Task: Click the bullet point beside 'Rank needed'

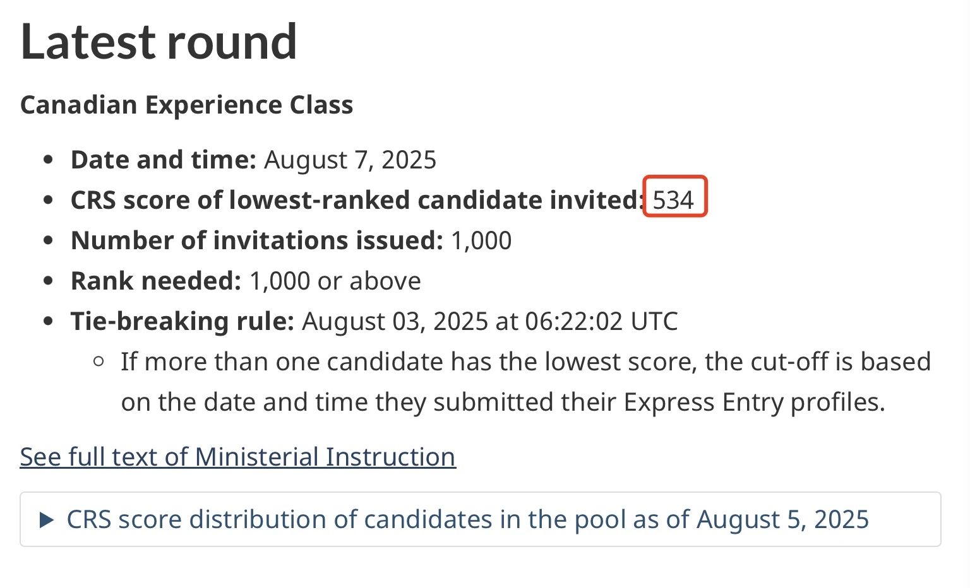Action: point(49,281)
